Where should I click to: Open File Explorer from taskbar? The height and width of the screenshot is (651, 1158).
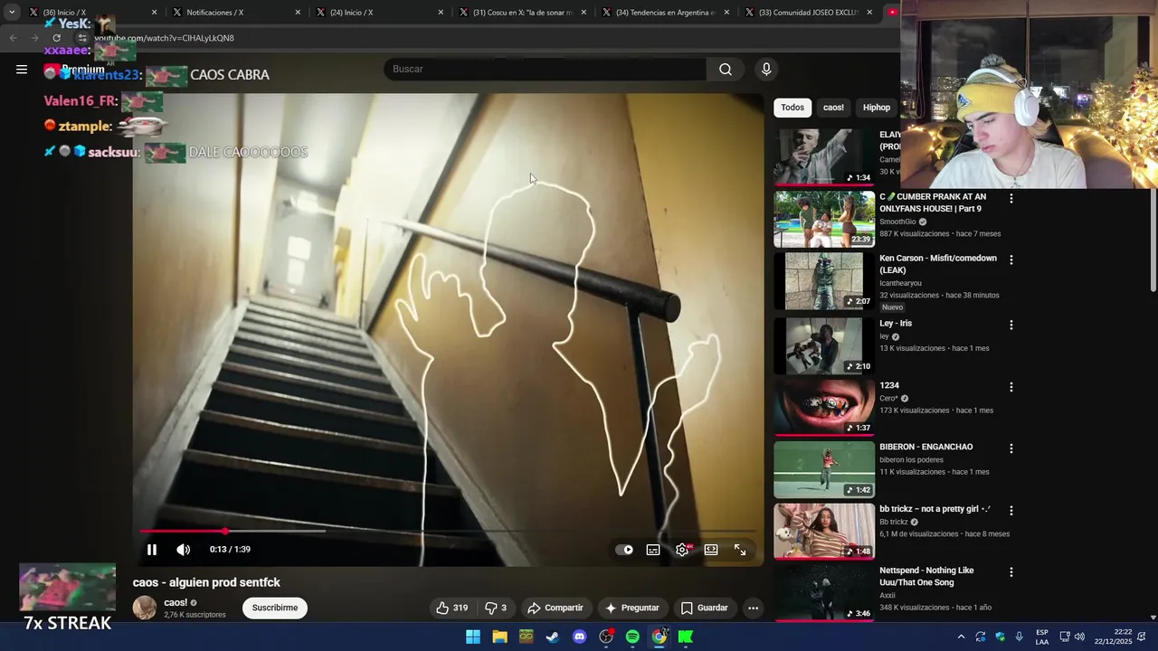click(499, 637)
